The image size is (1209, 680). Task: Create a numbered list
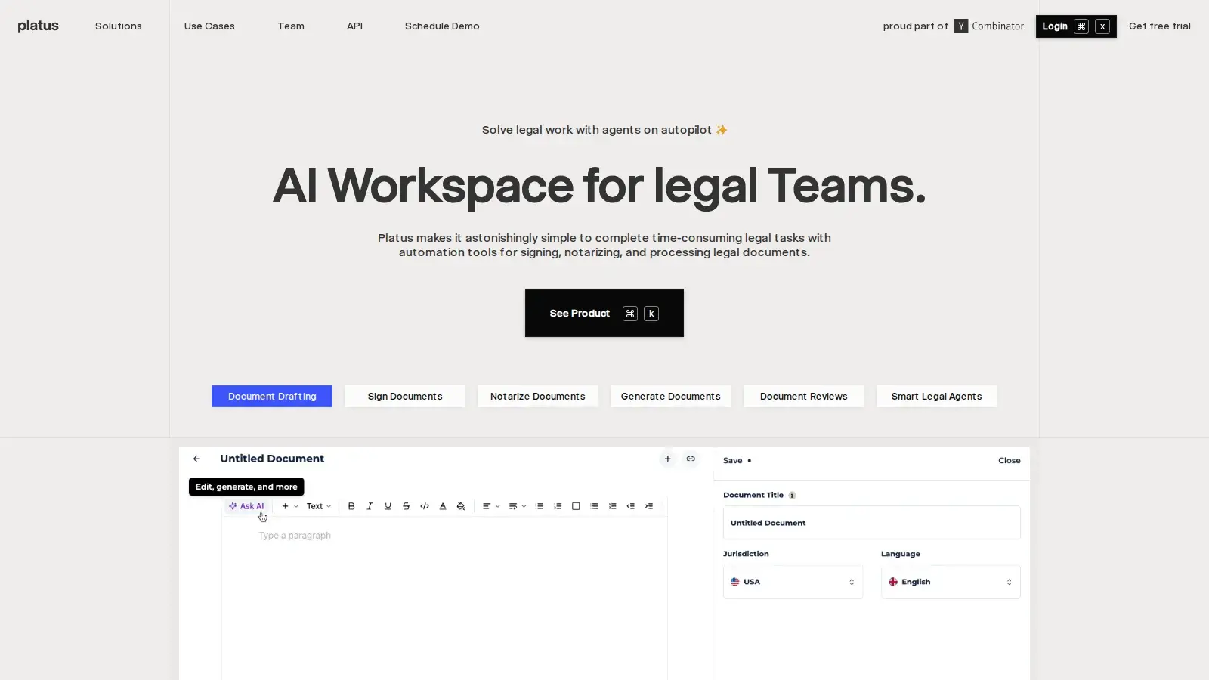[x=558, y=506]
